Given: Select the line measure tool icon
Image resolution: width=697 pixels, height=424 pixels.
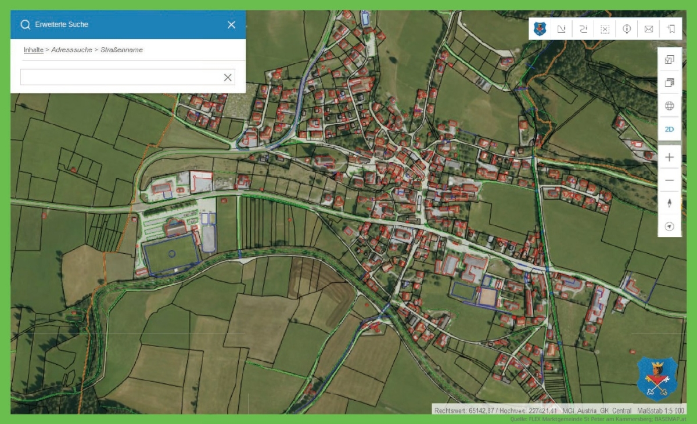Looking at the screenshot, I should pyautogui.click(x=583, y=28).
